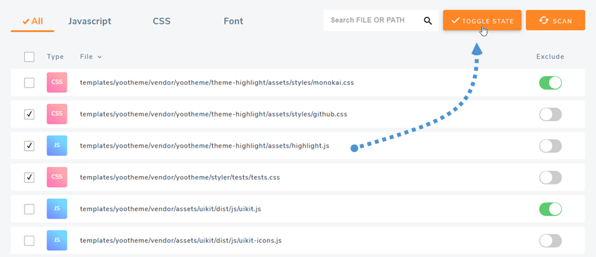Image resolution: width=596 pixels, height=257 pixels.
Task: Click the Scan button
Action: [555, 21]
